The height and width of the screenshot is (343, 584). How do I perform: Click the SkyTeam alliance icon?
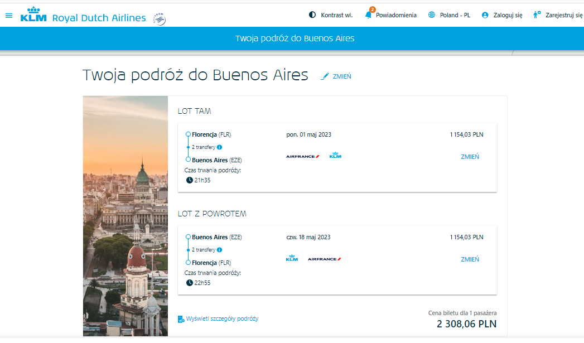click(160, 19)
